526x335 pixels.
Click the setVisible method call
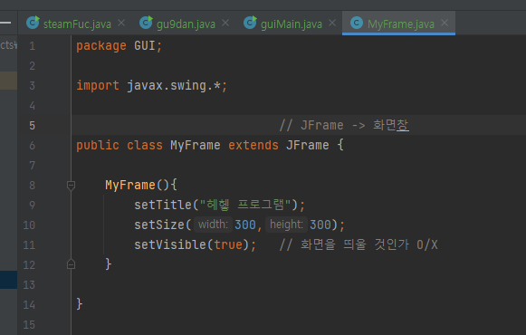coord(170,244)
